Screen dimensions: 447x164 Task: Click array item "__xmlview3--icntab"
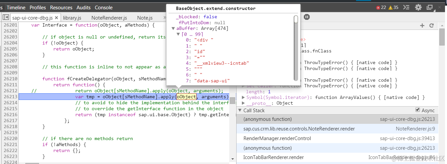tap(218, 63)
